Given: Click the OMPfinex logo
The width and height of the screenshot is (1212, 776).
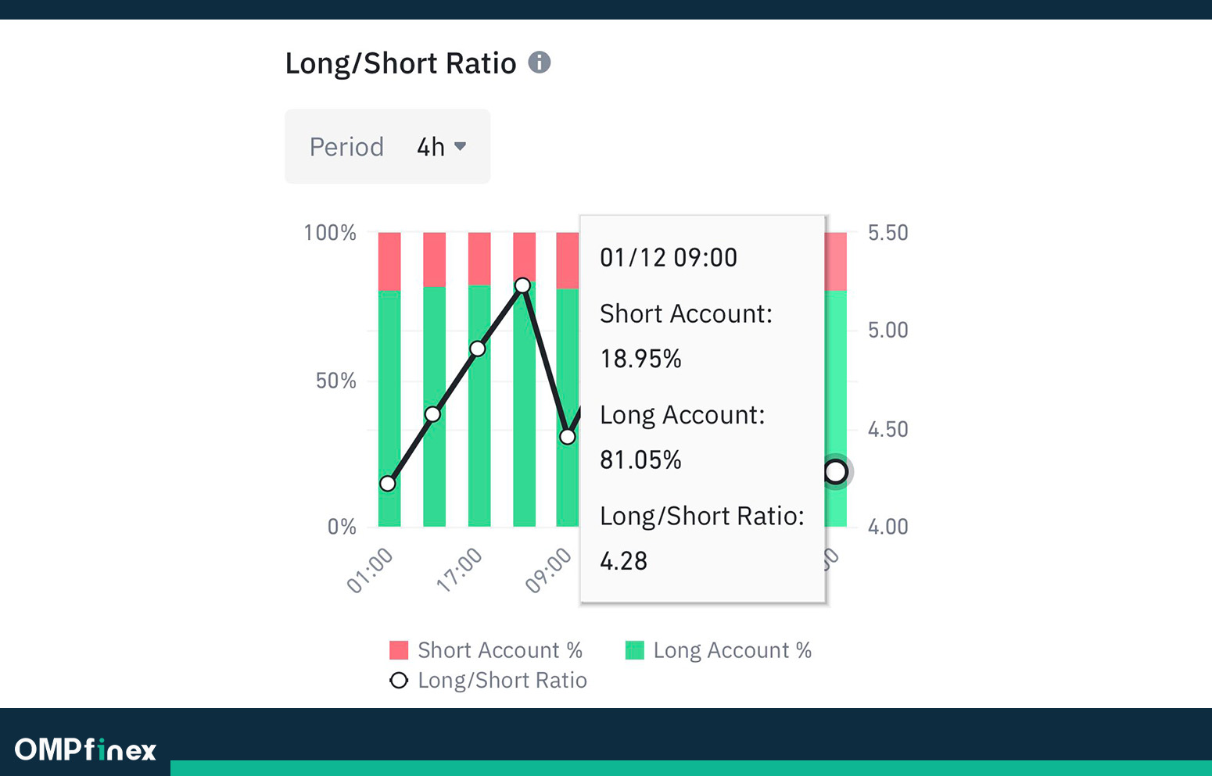Looking at the screenshot, I should (85, 750).
